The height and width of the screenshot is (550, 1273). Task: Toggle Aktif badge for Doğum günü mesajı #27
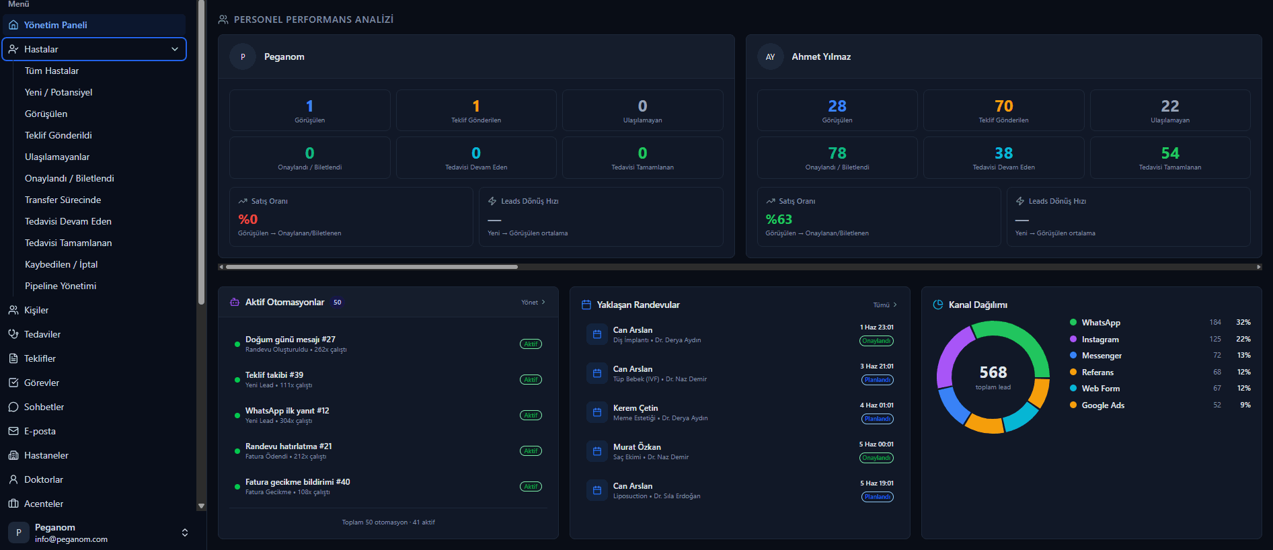pyautogui.click(x=531, y=344)
